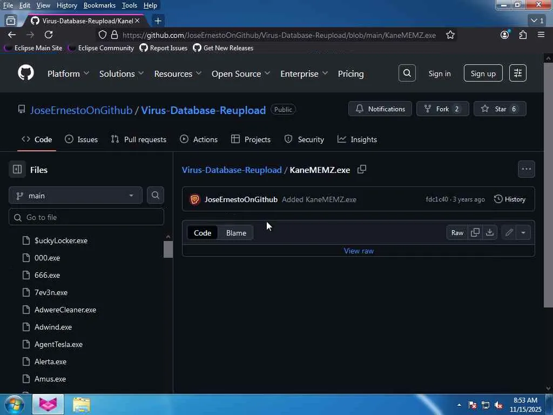This screenshot has width=553, height=415.
Task: Expand the Resources dropdown menu
Action: pos(178,73)
